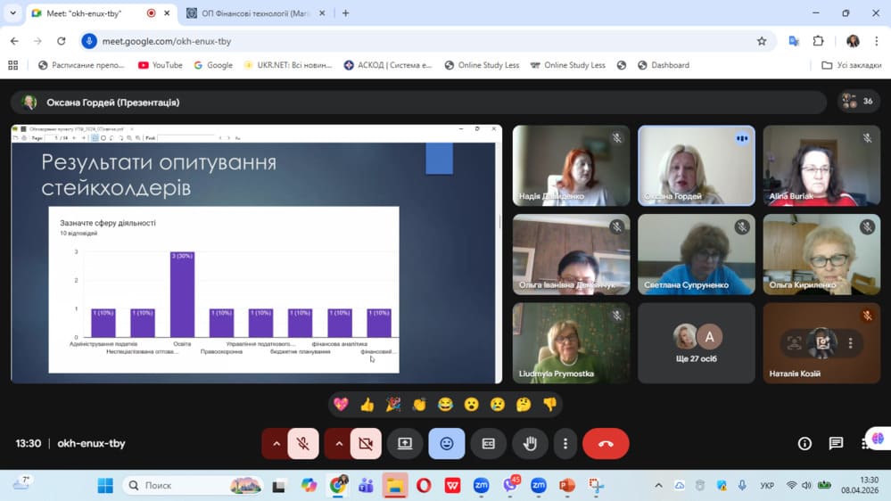Screen dimensions: 891x501
Task: Click the red Leave call button
Action: coord(606,443)
